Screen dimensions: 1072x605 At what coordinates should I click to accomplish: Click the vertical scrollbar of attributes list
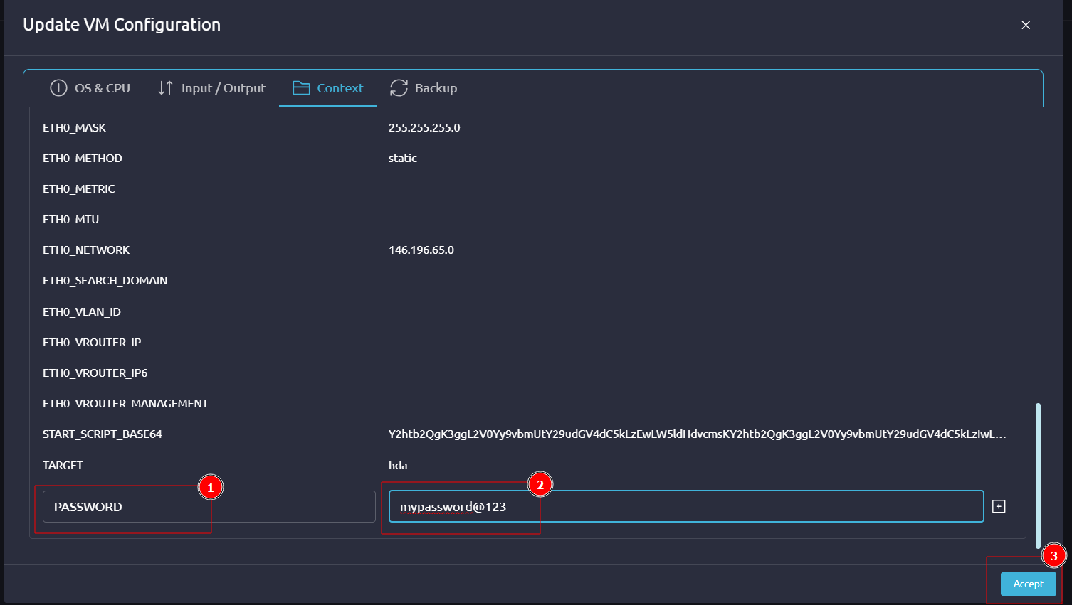click(1038, 474)
